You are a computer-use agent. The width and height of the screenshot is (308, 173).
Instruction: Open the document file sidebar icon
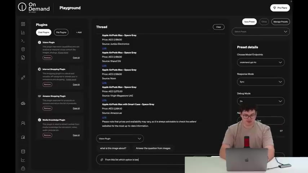click(23, 58)
